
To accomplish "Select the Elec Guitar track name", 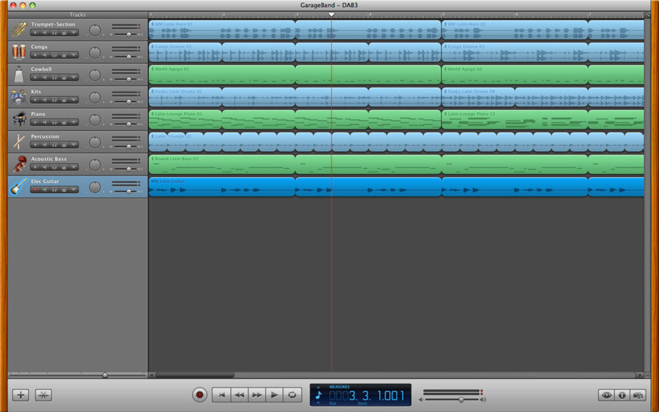I will click(44, 181).
